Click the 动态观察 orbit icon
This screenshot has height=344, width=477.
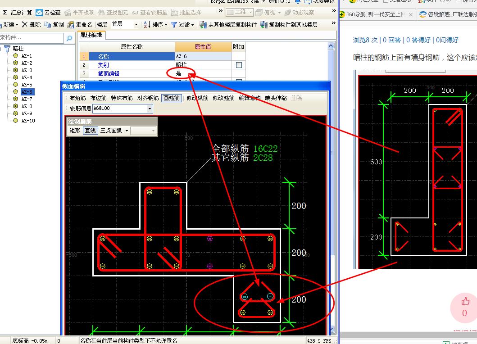pyautogui.click(x=287, y=13)
